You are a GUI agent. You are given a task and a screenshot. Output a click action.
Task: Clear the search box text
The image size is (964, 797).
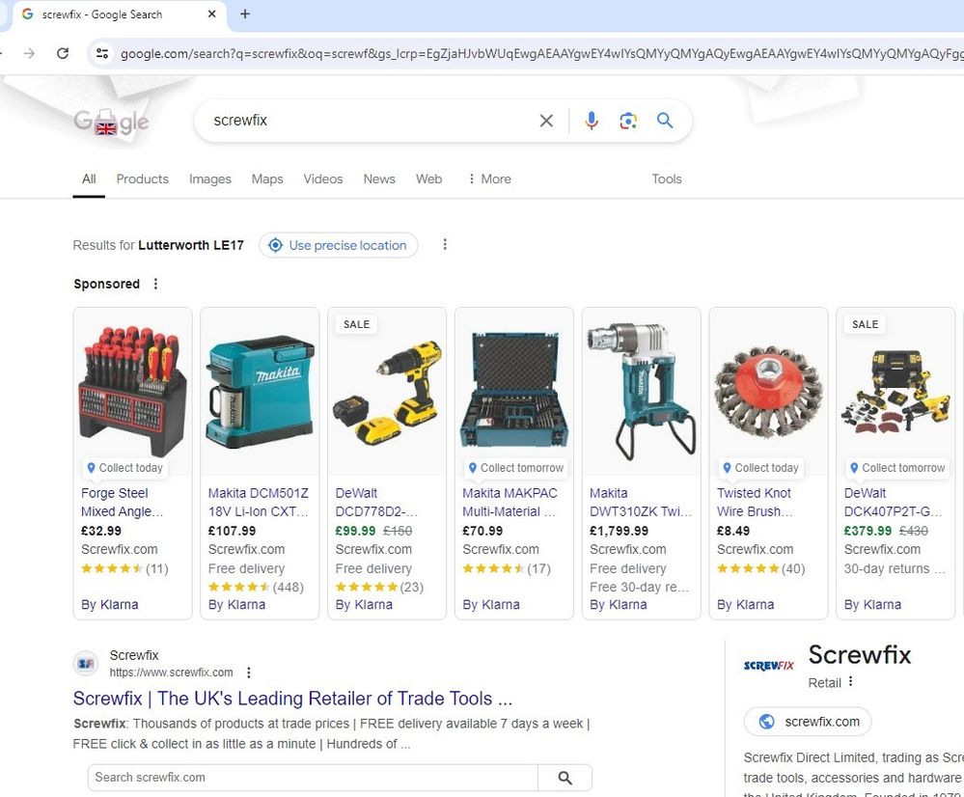[546, 121]
